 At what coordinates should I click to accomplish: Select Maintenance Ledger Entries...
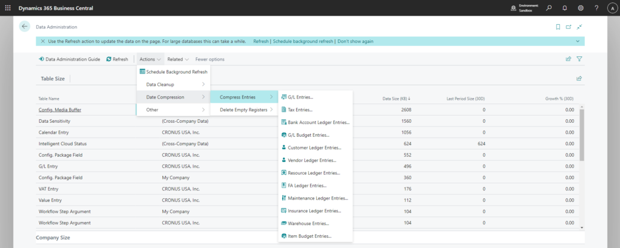(315, 198)
